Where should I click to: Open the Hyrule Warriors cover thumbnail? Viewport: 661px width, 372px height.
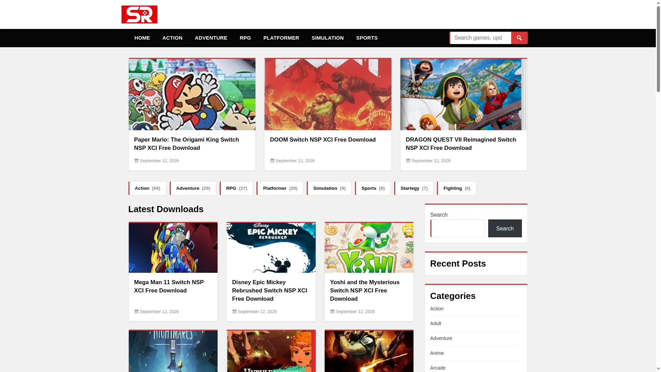coord(271,351)
